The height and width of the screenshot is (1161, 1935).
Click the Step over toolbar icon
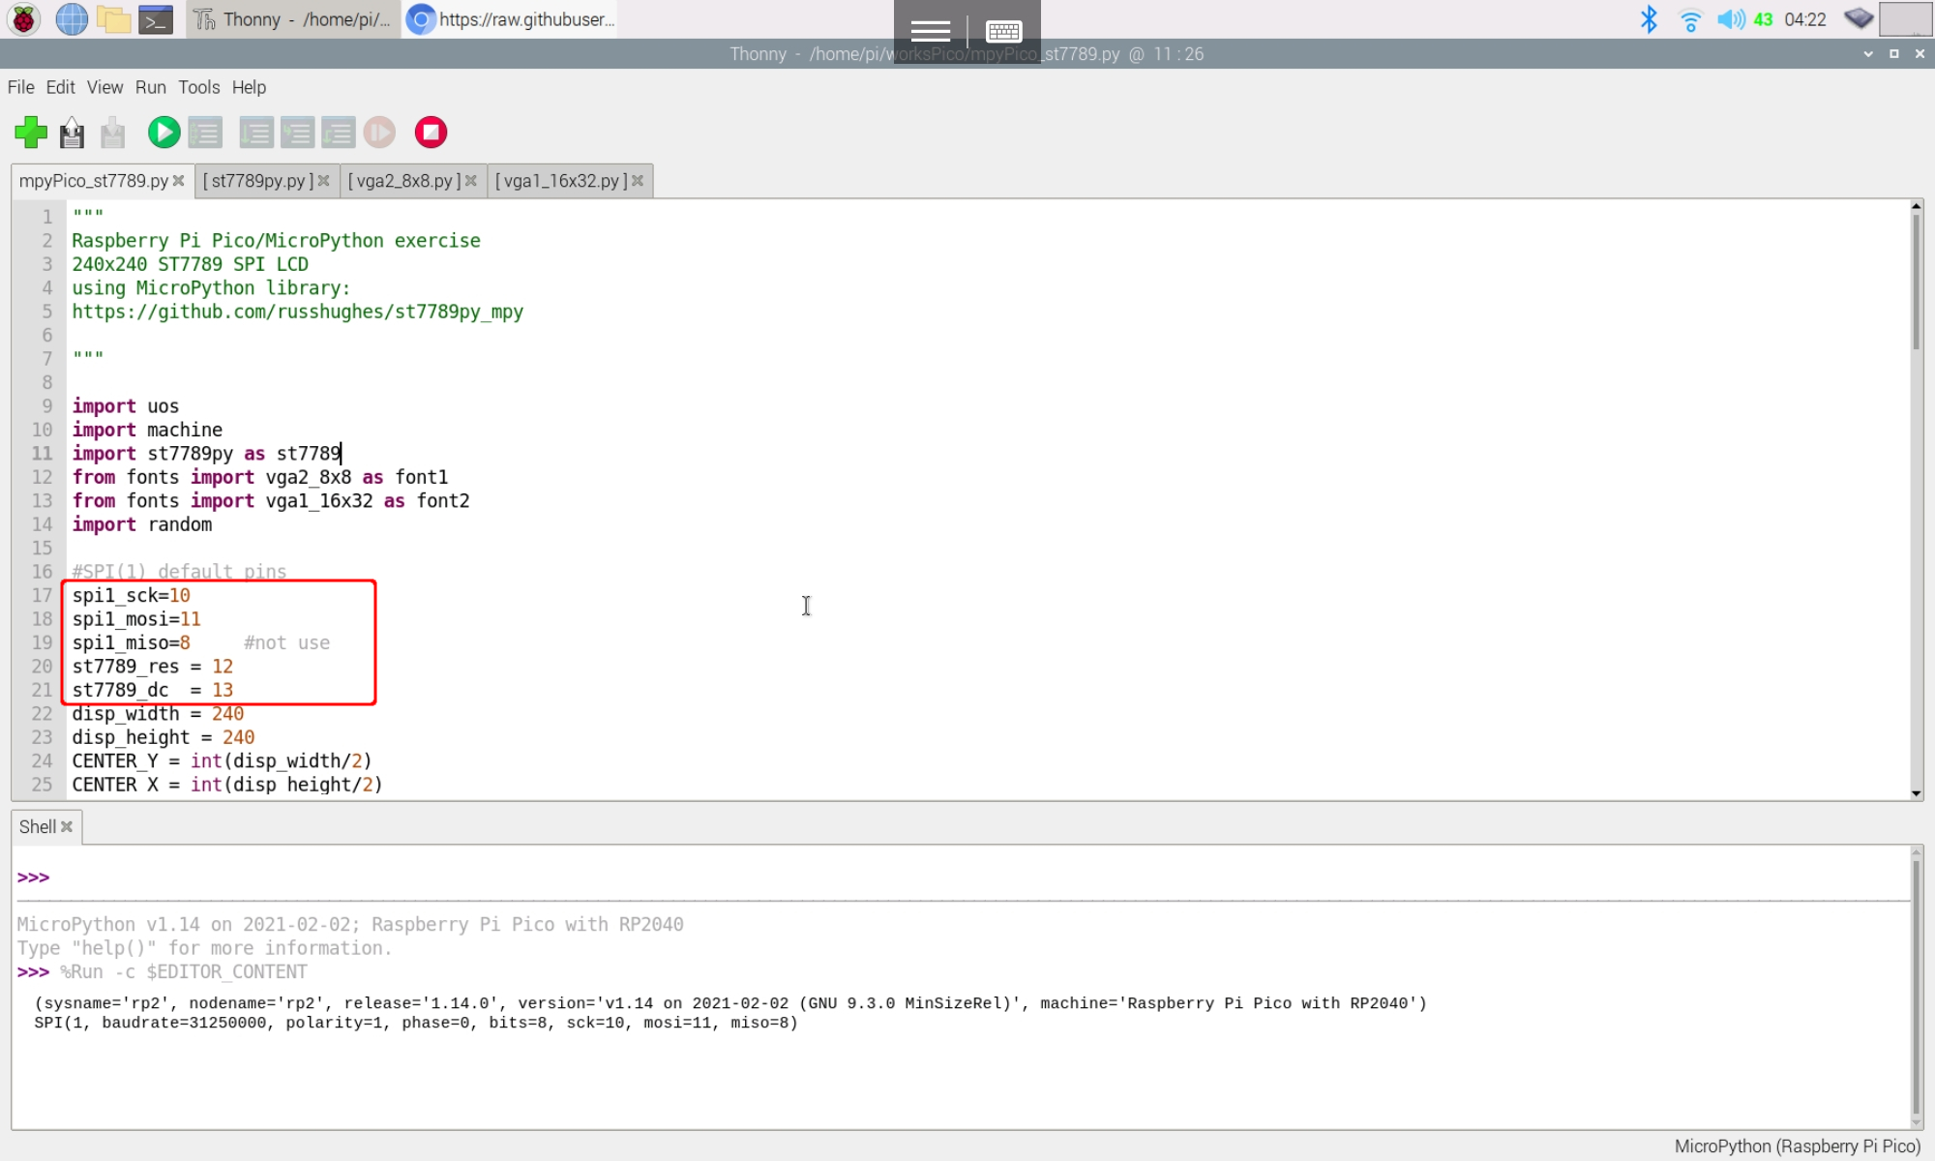pyautogui.click(x=256, y=133)
